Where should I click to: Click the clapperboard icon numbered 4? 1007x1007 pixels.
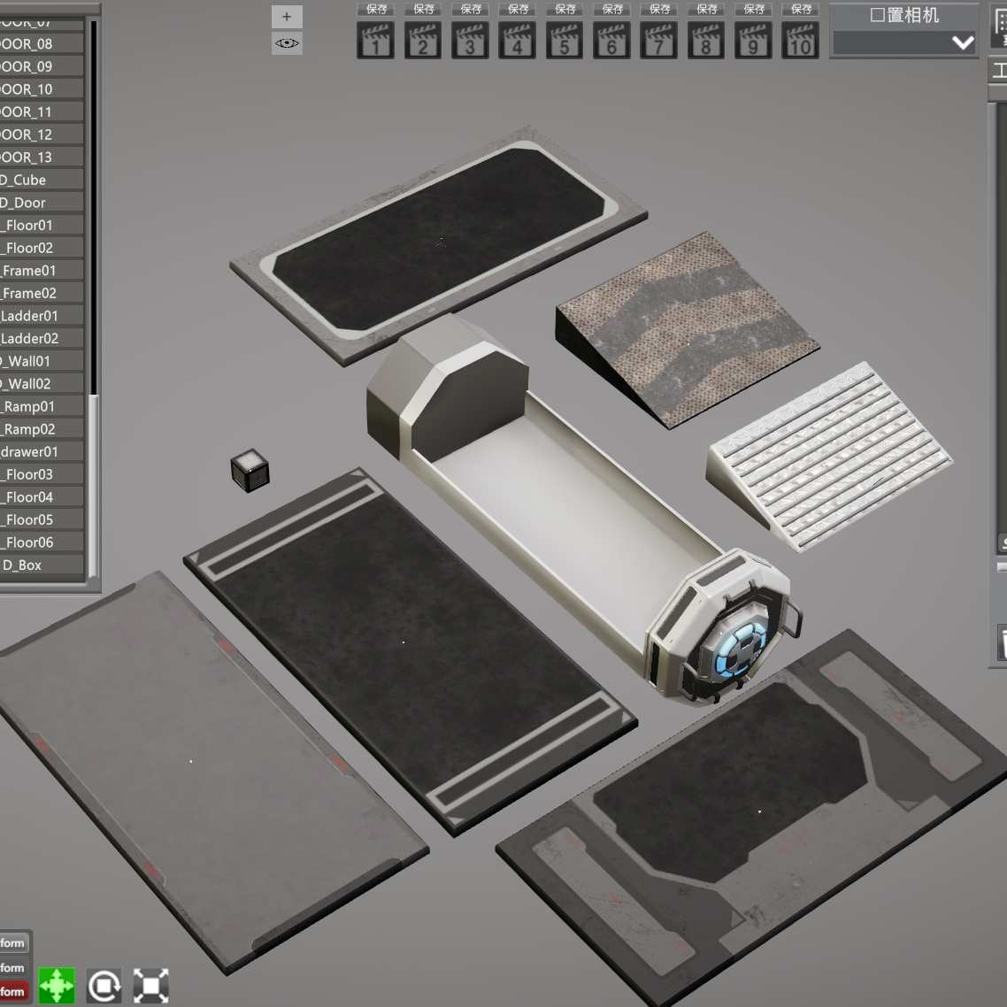point(517,40)
